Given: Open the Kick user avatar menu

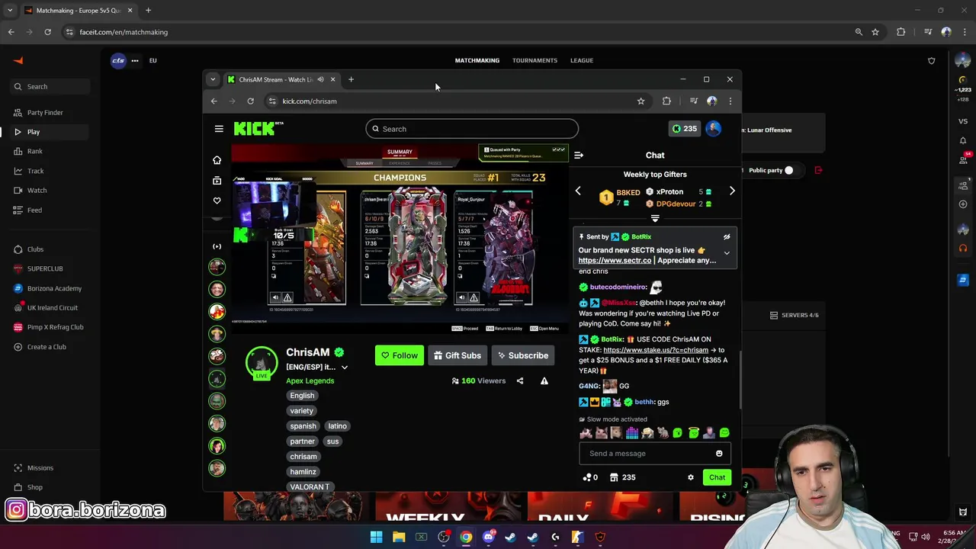Looking at the screenshot, I should pos(714,129).
